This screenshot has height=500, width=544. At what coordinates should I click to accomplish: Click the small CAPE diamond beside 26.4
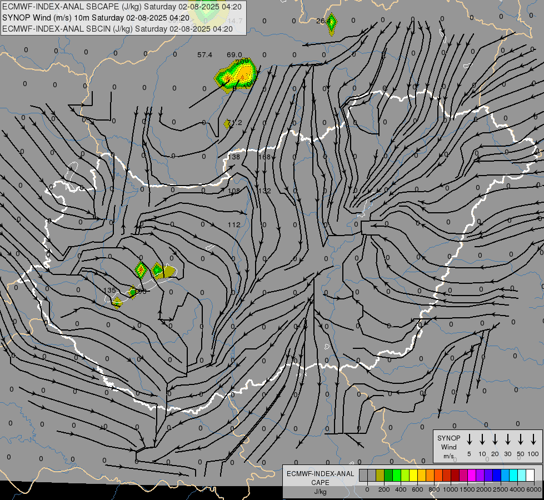332,23
